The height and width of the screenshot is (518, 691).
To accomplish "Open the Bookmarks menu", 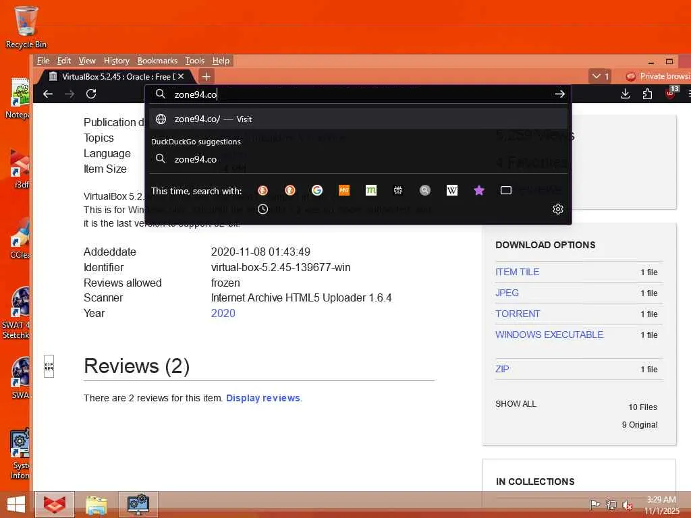I will tap(157, 61).
